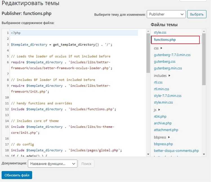Click the Поиск button
This screenshot has height=182, width=211.
(86, 163)
